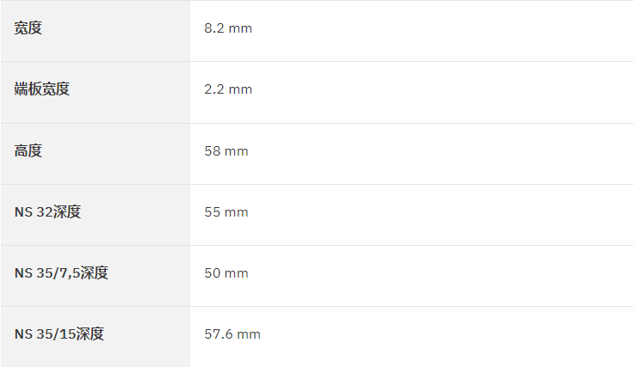The height and width of the screenshot is (367, 643).
Task: Click empty area of NS 35/15深度 value row
Action: point(443,337)
